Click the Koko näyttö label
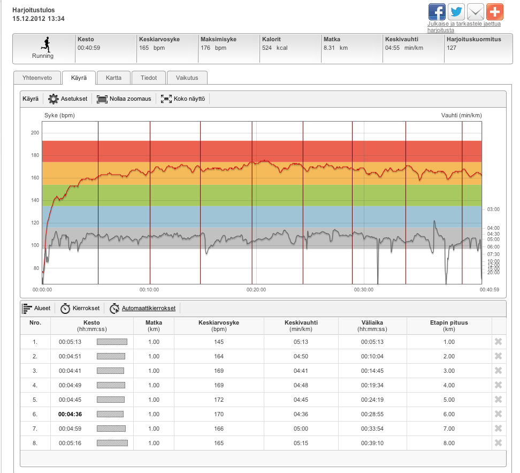This screenshot has width=520, height=473. (x=189, y=99)
